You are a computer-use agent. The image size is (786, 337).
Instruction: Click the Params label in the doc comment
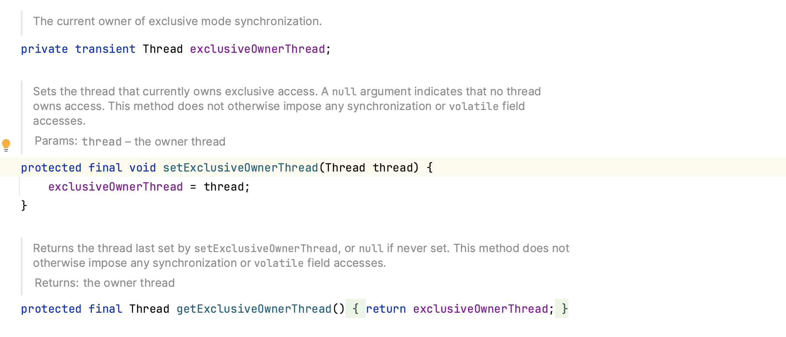click(x=56, y=141)
